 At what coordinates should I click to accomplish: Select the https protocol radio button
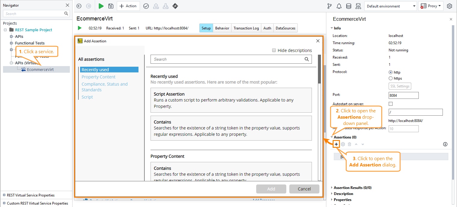coord(390,78)
